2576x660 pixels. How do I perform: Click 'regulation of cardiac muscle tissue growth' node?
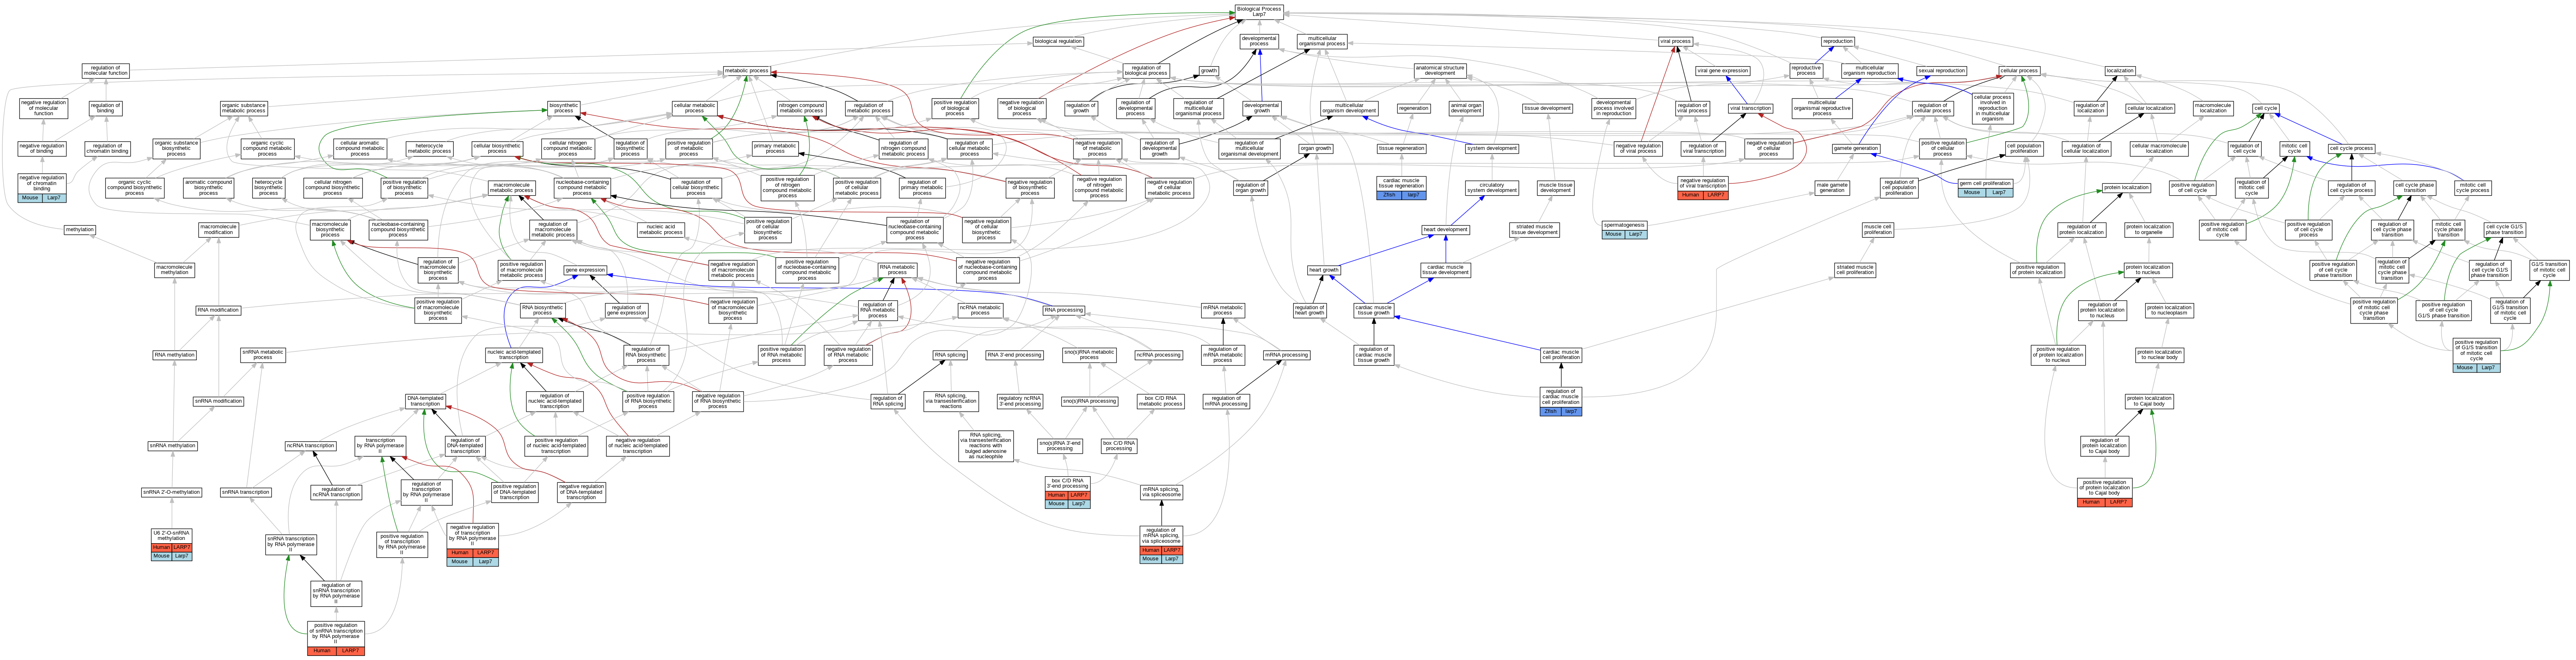(x=1373, y=355)
